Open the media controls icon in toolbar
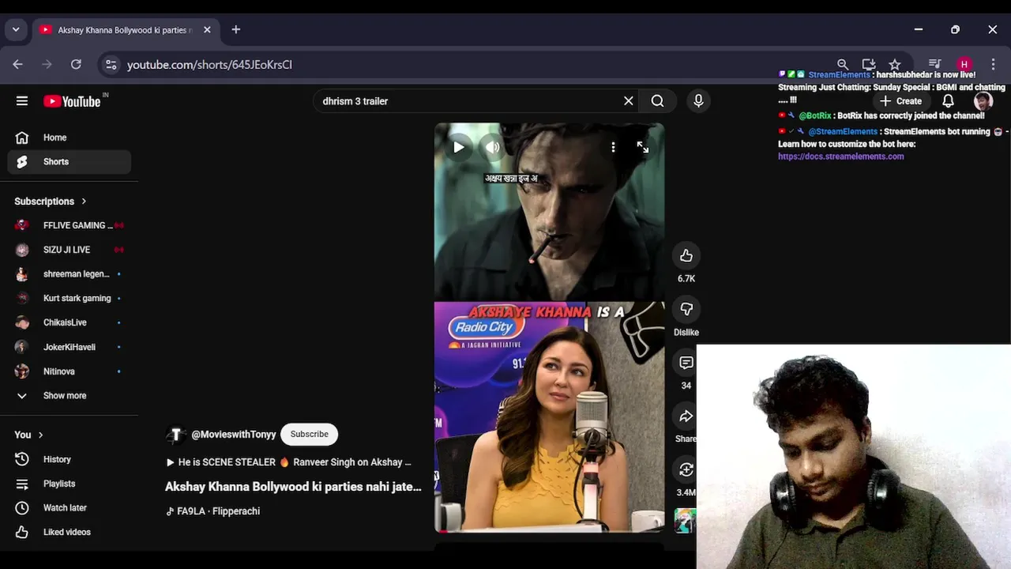This screenshot has width=1011, height=569. click(934, 65)
